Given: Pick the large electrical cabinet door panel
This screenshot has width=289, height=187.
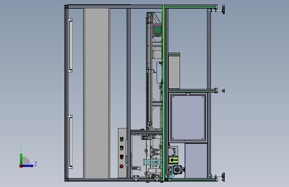Looking at the screenshot, I should click(188, 117).
